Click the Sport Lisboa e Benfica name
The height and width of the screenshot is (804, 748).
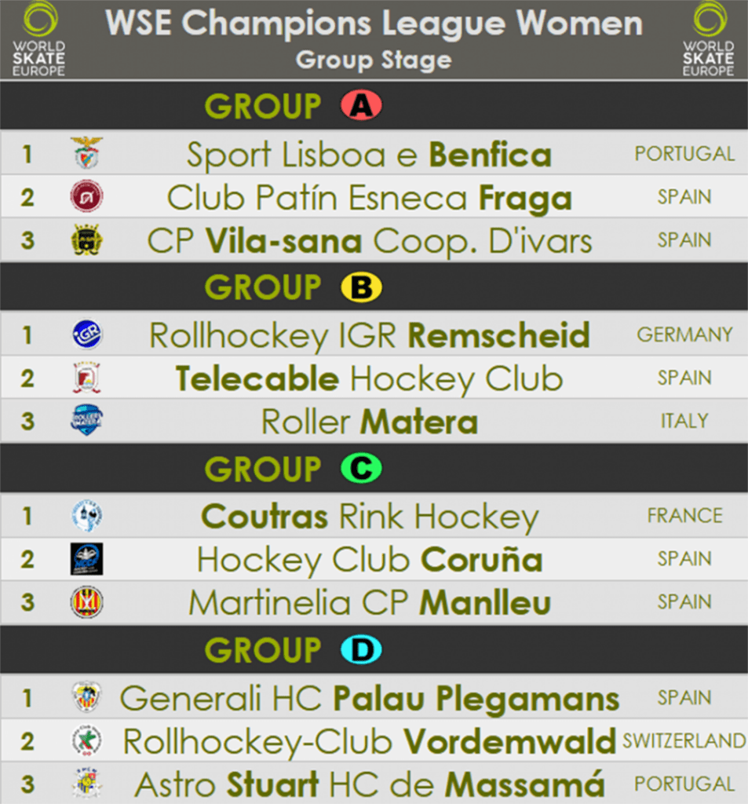click(369, 155)
